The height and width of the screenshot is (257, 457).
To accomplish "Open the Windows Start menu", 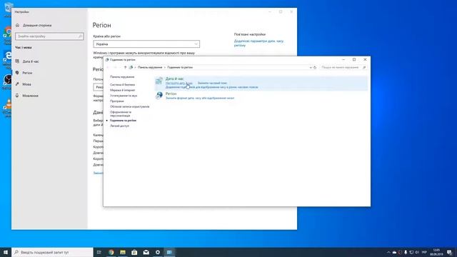I will [x=6, y=252].
